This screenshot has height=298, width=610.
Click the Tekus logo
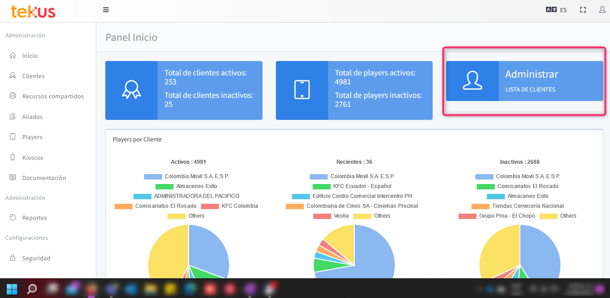tap(33, 11)
